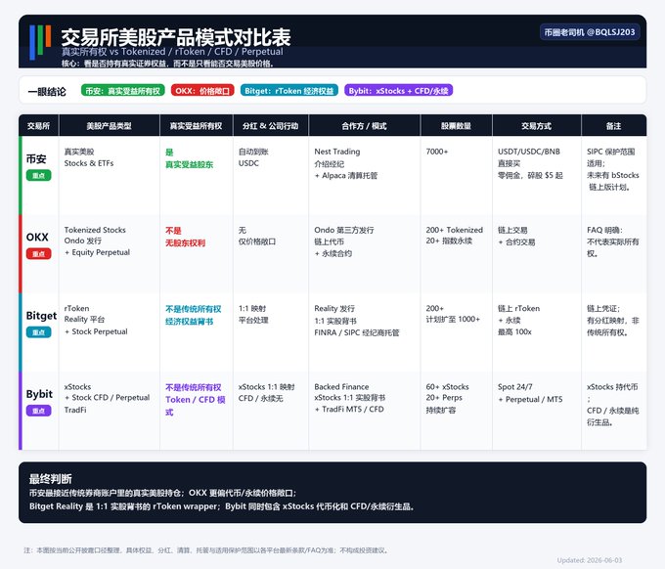Click the Stocks & ETFs text in 币安 row
This screenshot has height=569, width=665.
click(x=89, y=163)
